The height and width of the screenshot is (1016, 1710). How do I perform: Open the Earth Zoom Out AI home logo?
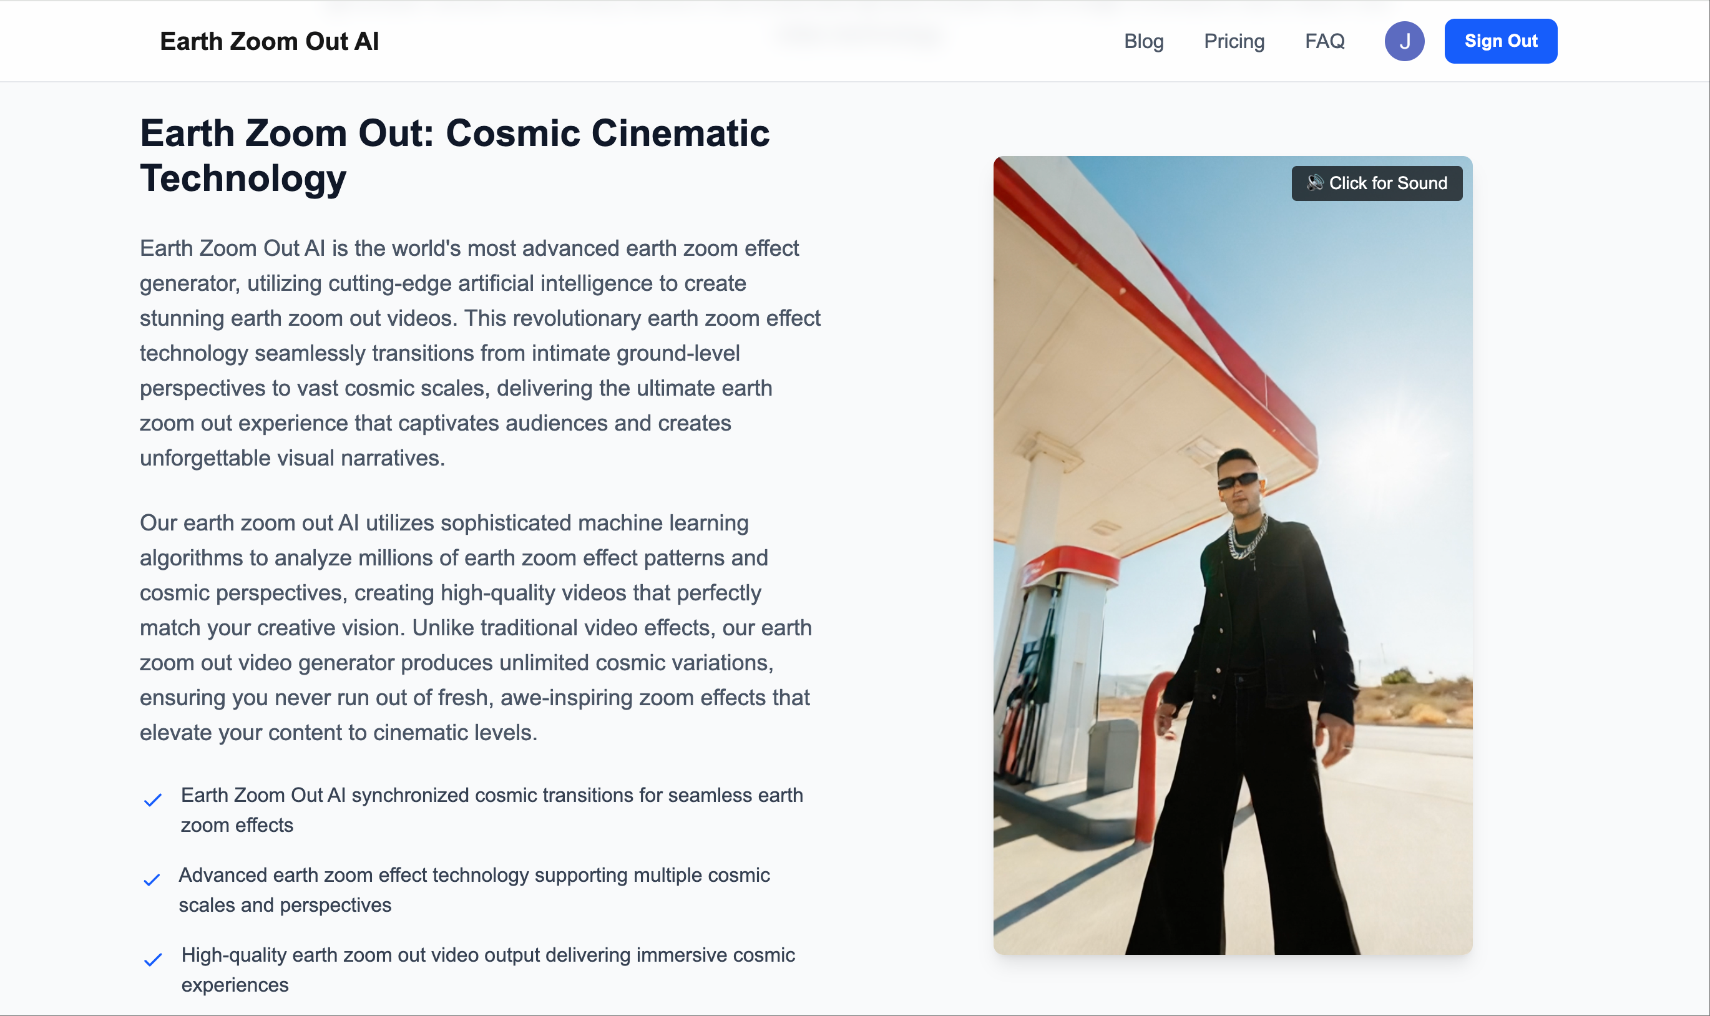(269, 41)
